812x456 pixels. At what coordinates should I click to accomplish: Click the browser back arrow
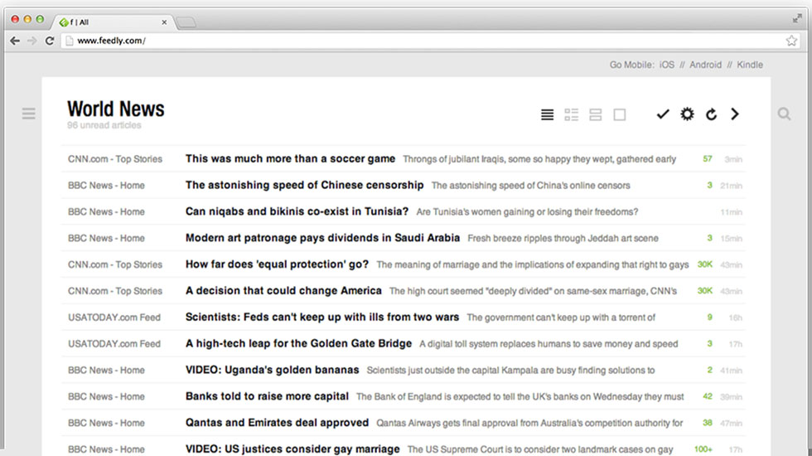tap(15, 41)
